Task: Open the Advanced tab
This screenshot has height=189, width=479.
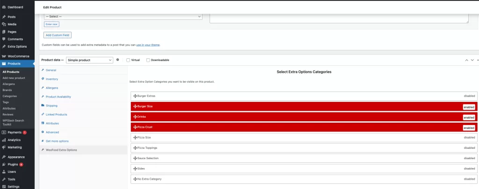Action: pyautogui.click(x=52, y=133)
